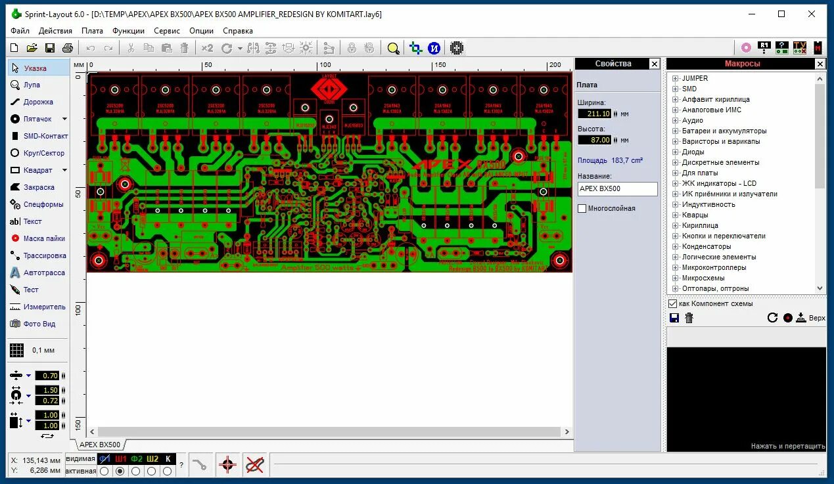Click the Верх side button
The height and width of the screenshot is (484, 834).
810,318
